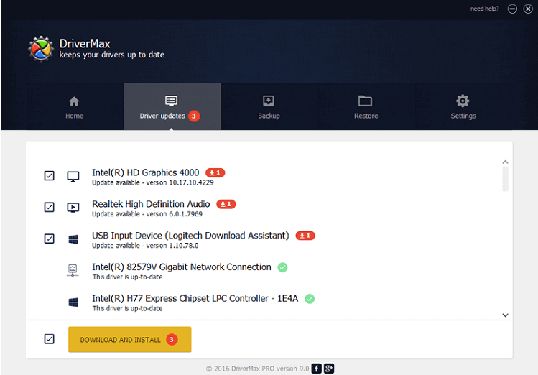This screenshot has width=538, height=375.
Task: Click 'Update available - version 1.10.78.0' text
Action: coord(145,246)
